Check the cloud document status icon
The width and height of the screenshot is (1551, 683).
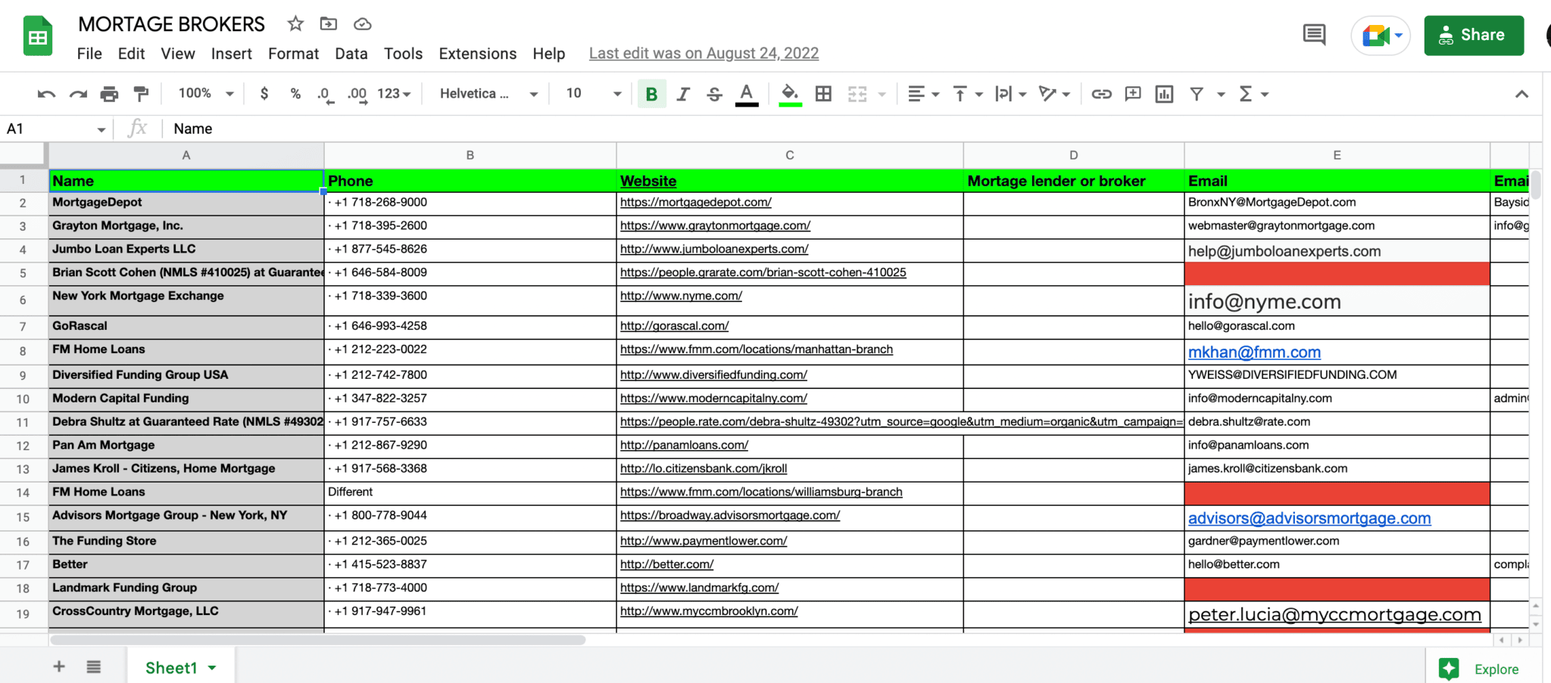click(363, 24)
